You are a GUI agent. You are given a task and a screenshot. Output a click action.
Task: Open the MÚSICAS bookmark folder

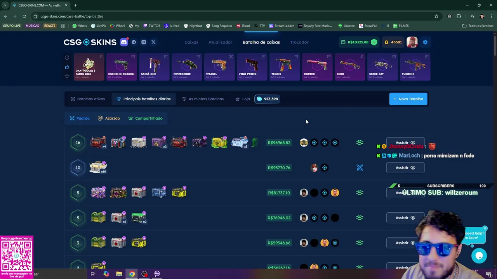32,26
